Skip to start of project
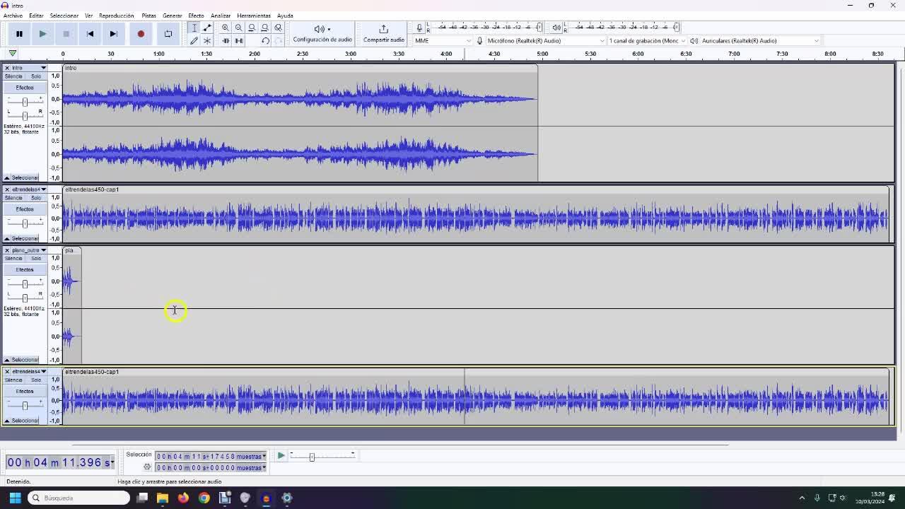This screenshot has height=509, width=905. point(90,34)
